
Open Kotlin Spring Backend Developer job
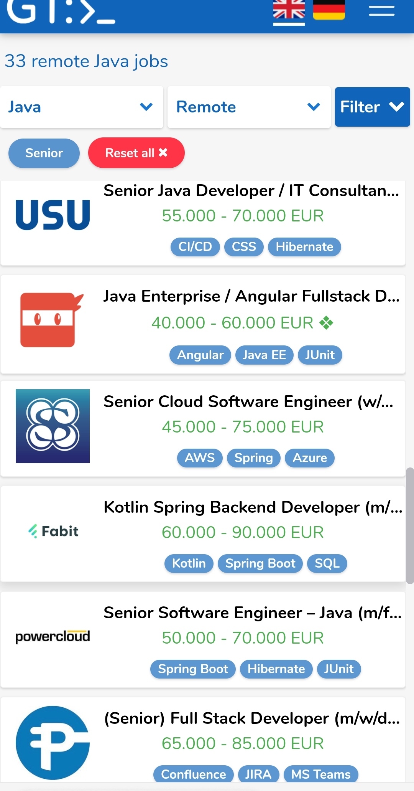click(x=253, y=507)
